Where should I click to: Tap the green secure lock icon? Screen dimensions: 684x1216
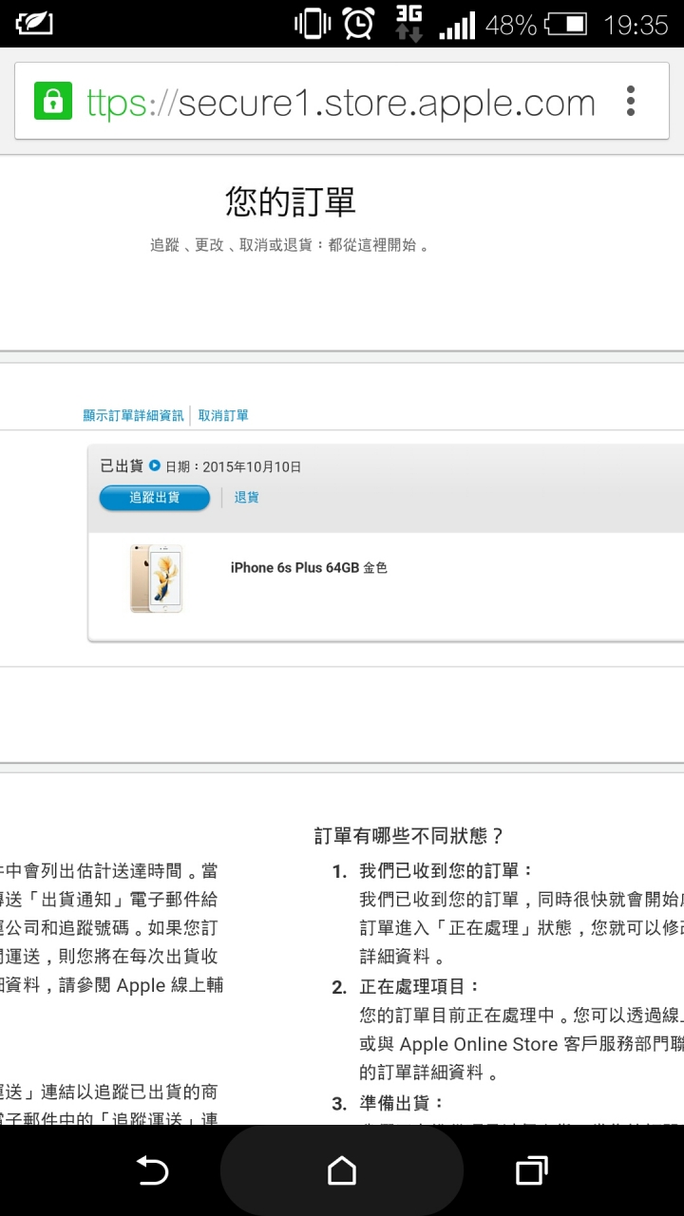point(53,101)
